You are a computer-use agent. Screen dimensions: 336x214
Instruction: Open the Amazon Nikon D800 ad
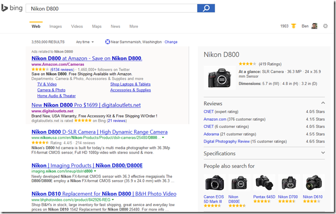tap(87, 58)
